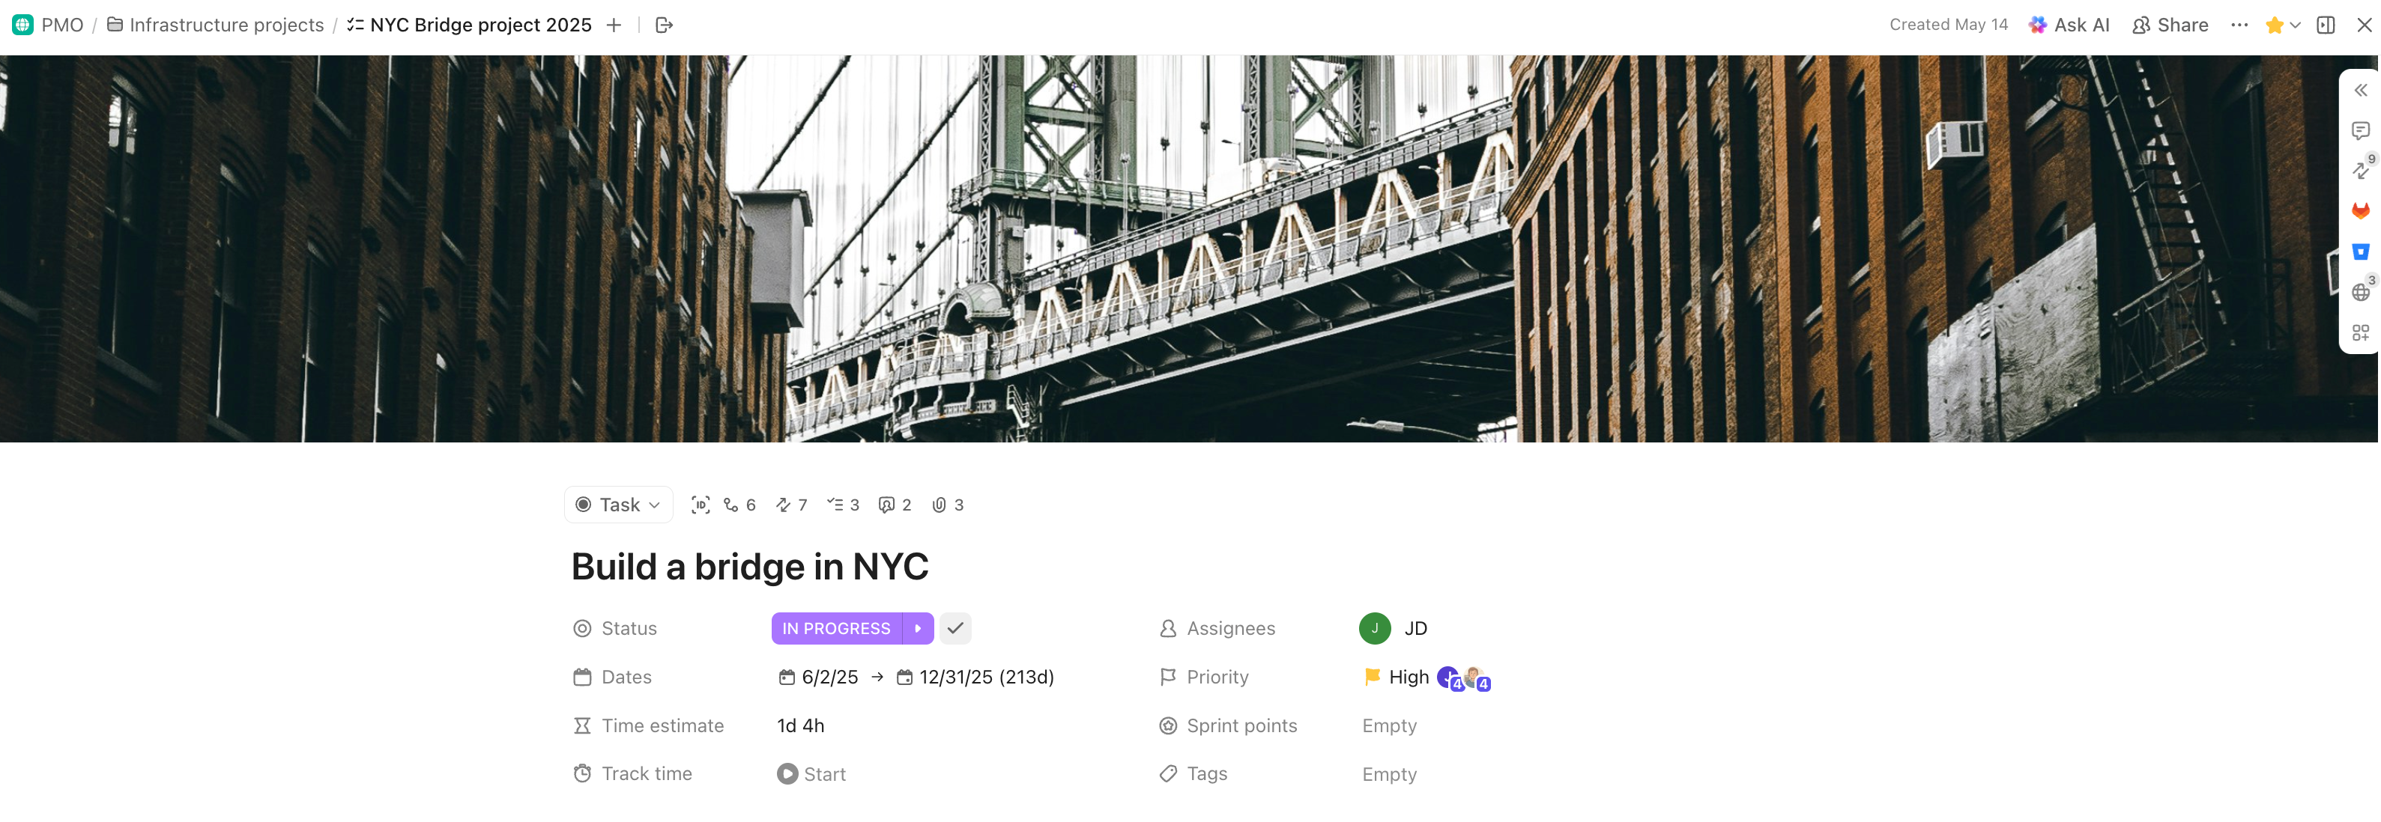Open add apps grid icon in sidebar
This screenshot has width=2381, height=822.
pyautogui.click(x=2360, y=332)
